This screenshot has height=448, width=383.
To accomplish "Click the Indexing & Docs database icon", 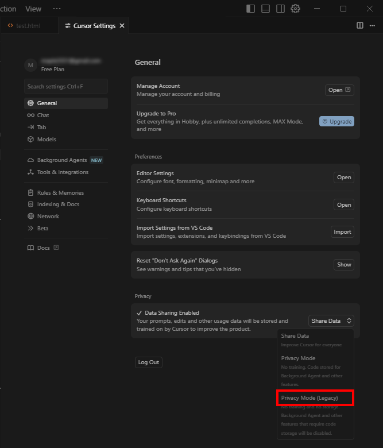I will coord(30,204).
